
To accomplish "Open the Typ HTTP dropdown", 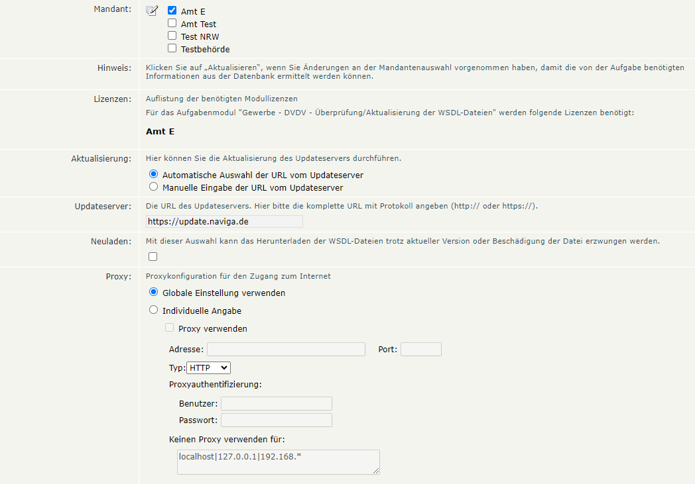I will (x=208, y=367).
